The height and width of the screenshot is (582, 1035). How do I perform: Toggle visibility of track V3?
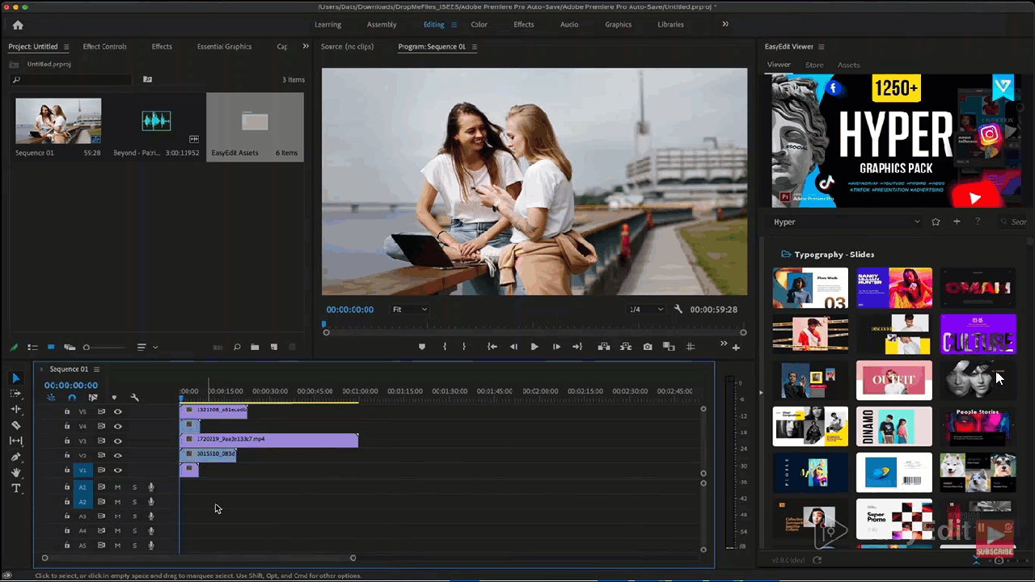[x=118, y=441]
